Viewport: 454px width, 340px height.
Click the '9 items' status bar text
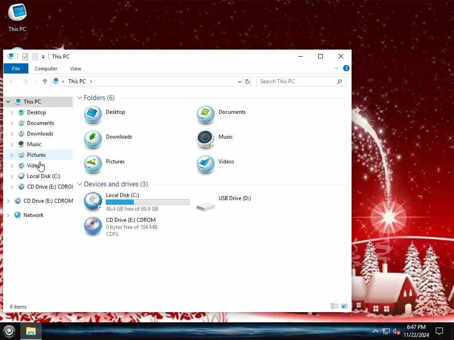pos(18,307)
